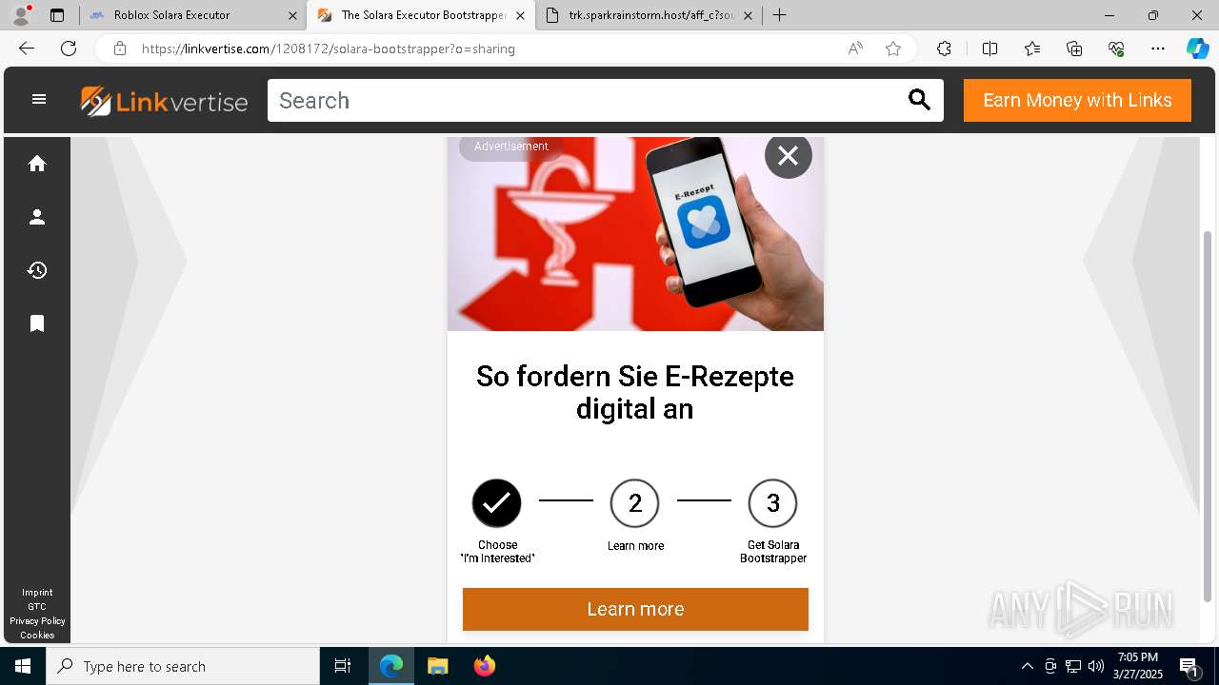
Task: Open the Favorites list icon
Action: pos(1032,49)
